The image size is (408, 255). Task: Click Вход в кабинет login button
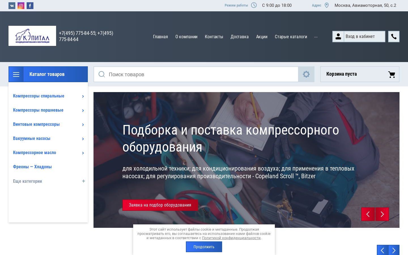click(x=359, y=37)
